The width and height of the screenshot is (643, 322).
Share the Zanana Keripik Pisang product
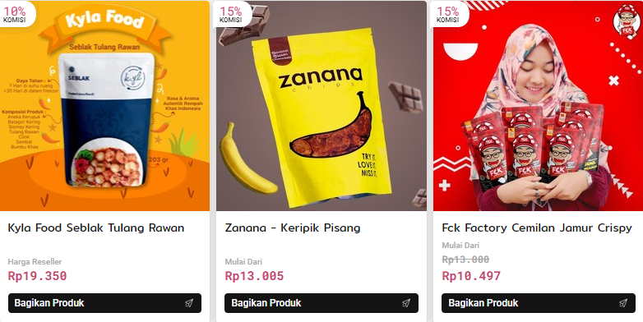click(321, 303)
